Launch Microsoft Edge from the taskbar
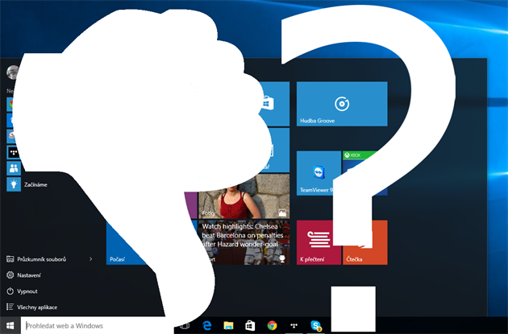Image resolution: width=508 pixels, height=334 pixels. coord(206,326)
